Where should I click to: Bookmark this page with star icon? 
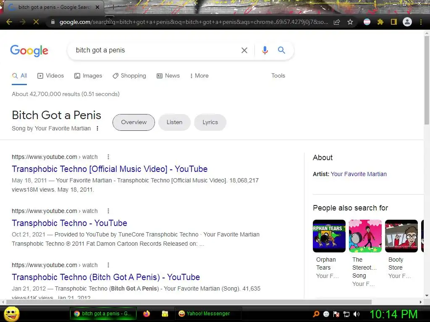click(x=350, y=22)
